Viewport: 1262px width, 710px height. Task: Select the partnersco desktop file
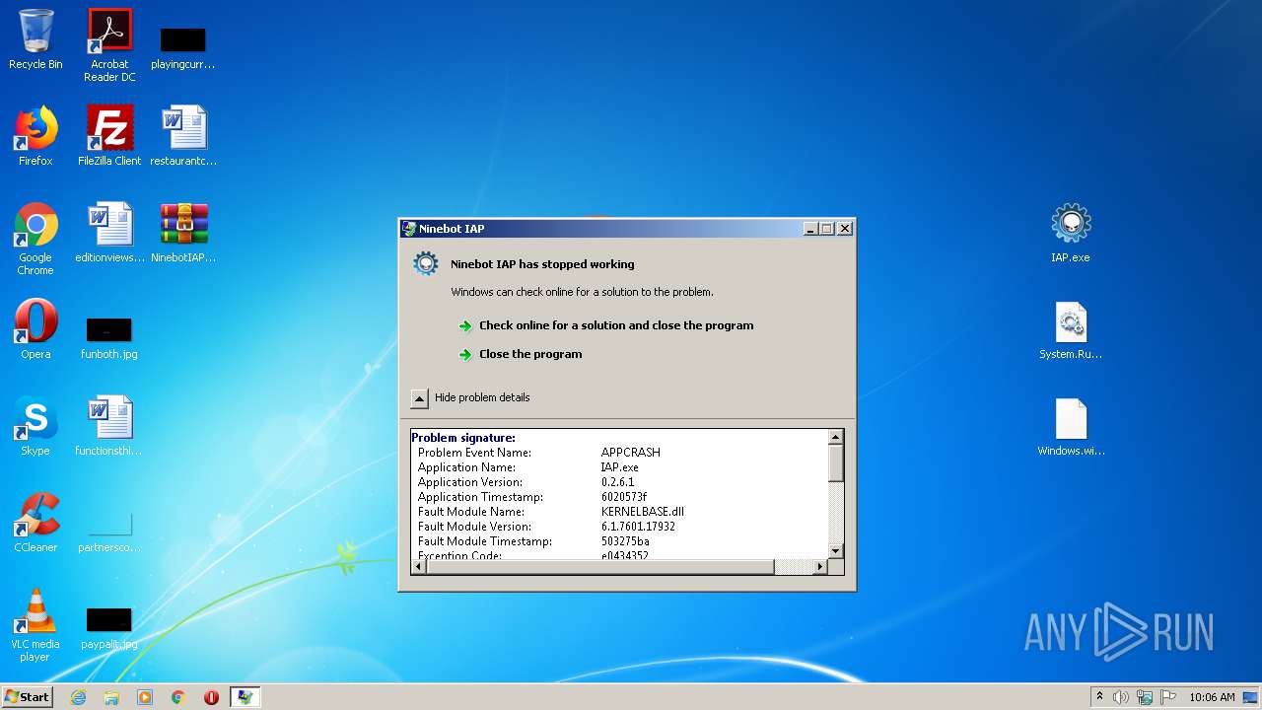(109, 532)
